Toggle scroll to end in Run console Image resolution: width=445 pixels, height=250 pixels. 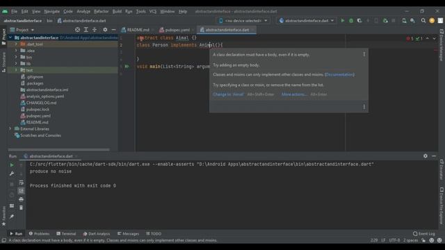pos(22,191)
